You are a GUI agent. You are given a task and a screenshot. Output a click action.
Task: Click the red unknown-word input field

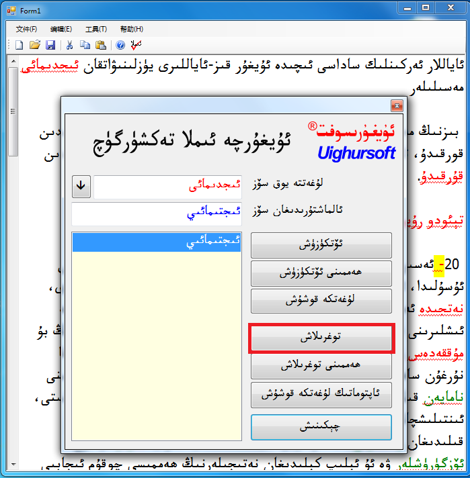pyautogui.click(x=167, y=187)
